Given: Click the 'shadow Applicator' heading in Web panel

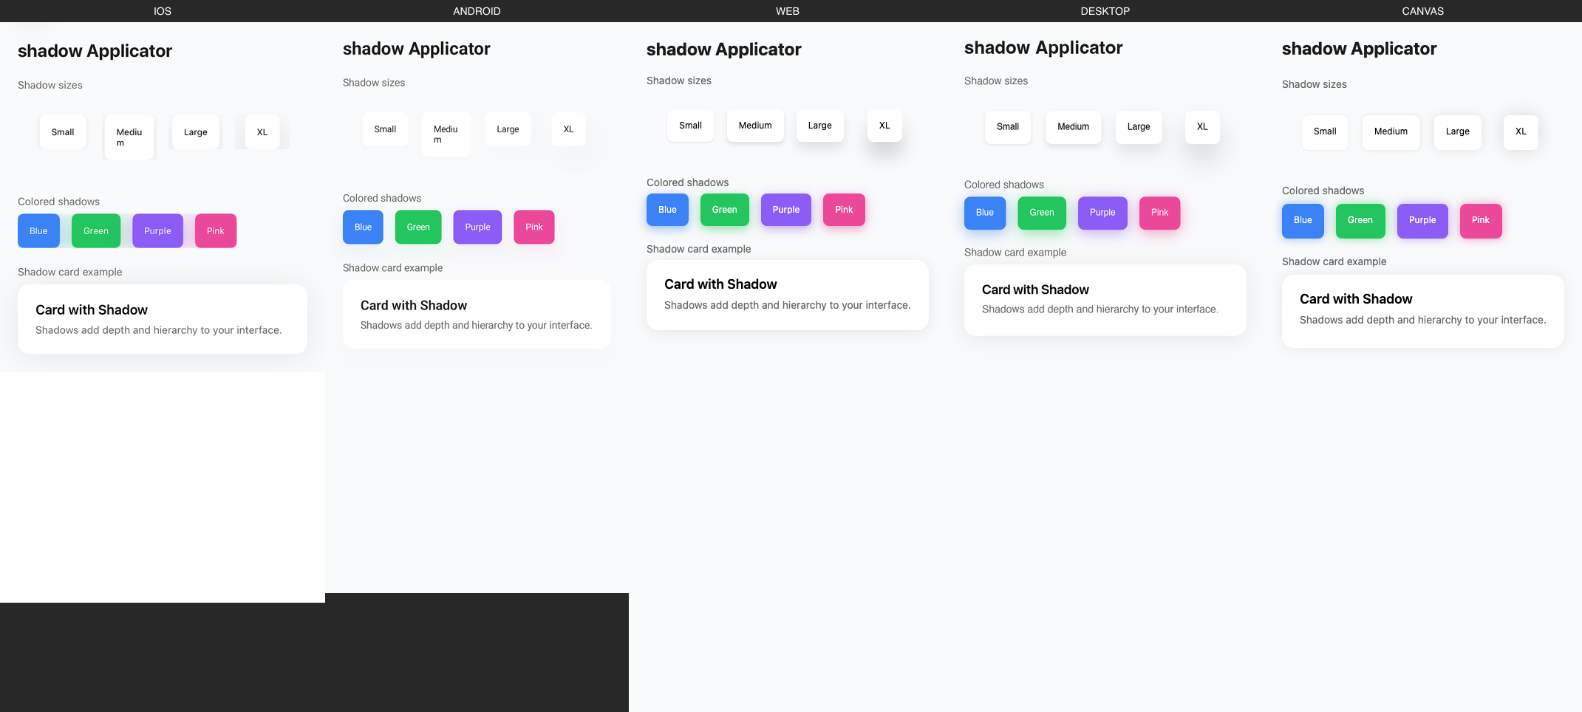Looking at the screenshot, I should coord(723,49).
